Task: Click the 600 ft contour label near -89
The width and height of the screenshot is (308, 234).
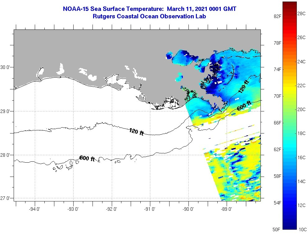Action: coord(244,106)
